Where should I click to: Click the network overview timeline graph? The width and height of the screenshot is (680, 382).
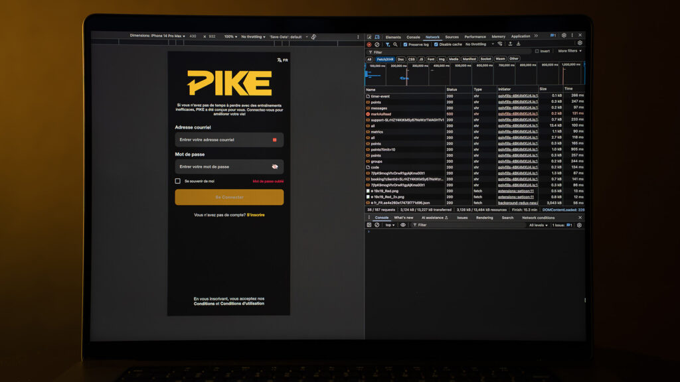click(x=474, y=74)
